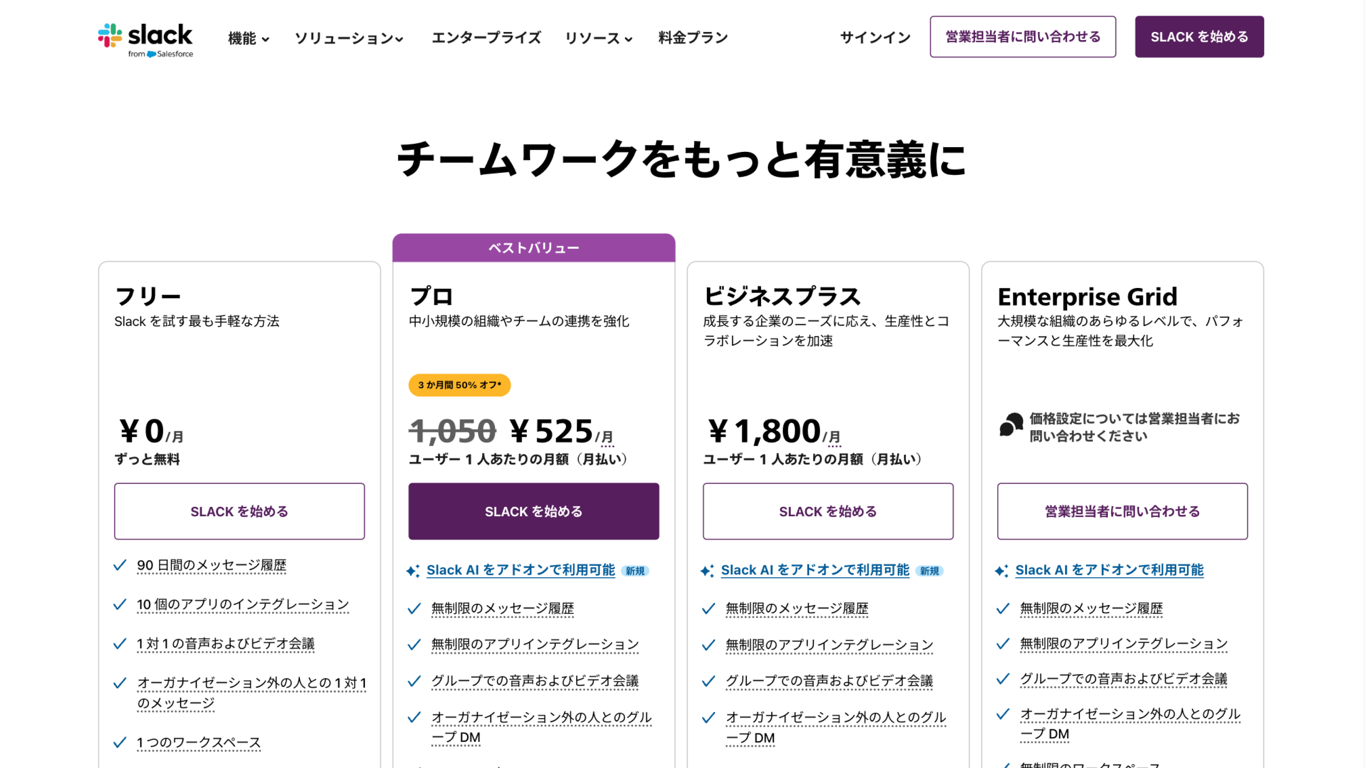Click the 3 か月間 50% オフ badge
This screenshot has height=768, width=1365.
click(x=459, y=385)
